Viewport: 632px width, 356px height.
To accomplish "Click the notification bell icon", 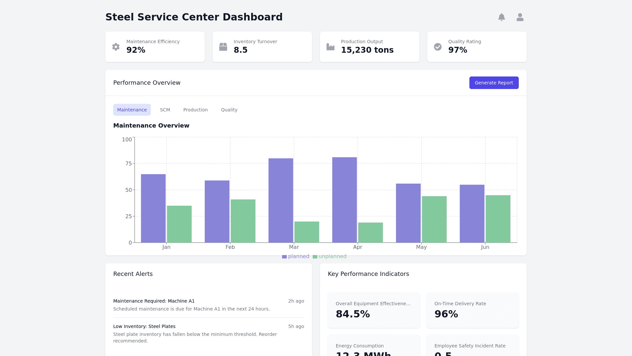I will coord(501,17).
